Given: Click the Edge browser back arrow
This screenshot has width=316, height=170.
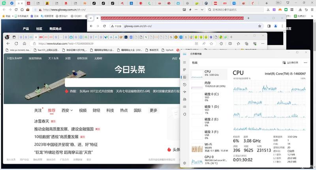Looking at the screenshot, I should [8, 43].
